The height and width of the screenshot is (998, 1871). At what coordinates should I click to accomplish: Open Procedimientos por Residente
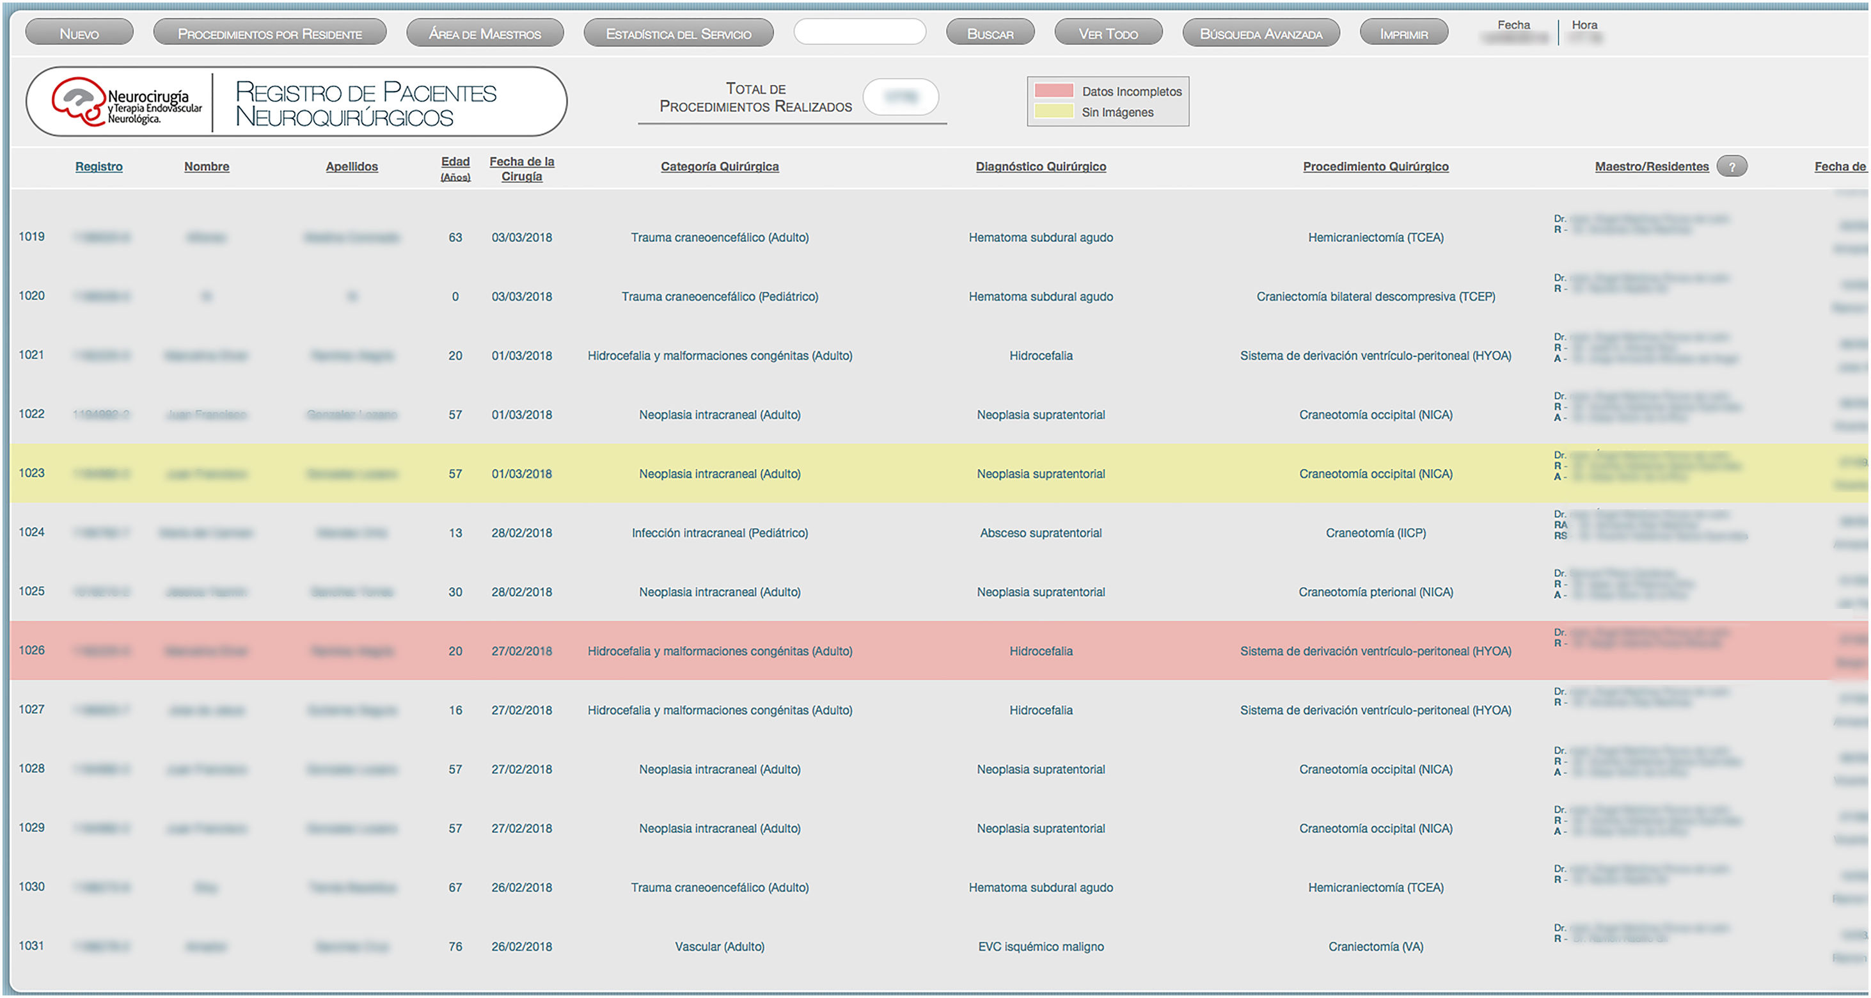269,33
